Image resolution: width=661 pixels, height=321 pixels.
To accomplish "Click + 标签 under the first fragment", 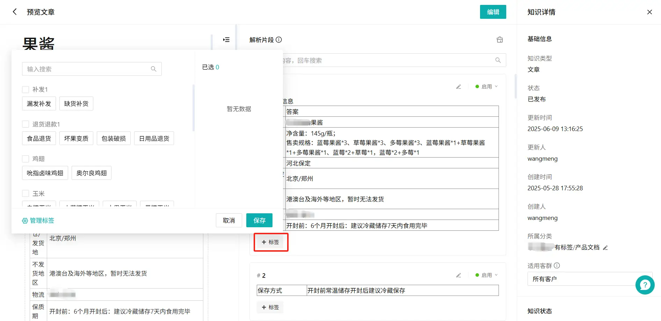I will [x=270, y=242].
